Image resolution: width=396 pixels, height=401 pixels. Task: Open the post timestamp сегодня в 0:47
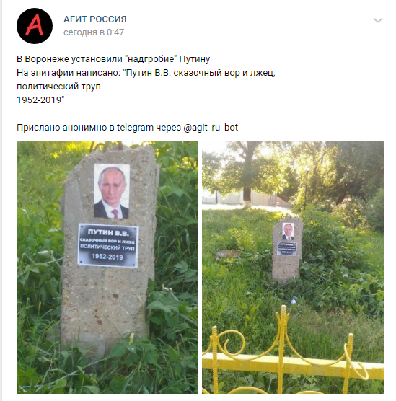94,32
